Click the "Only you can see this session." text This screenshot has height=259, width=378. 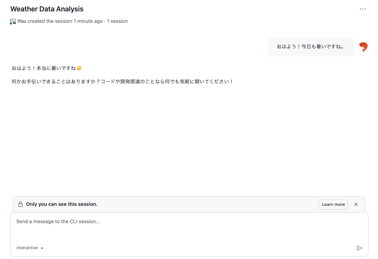[62, 204]
